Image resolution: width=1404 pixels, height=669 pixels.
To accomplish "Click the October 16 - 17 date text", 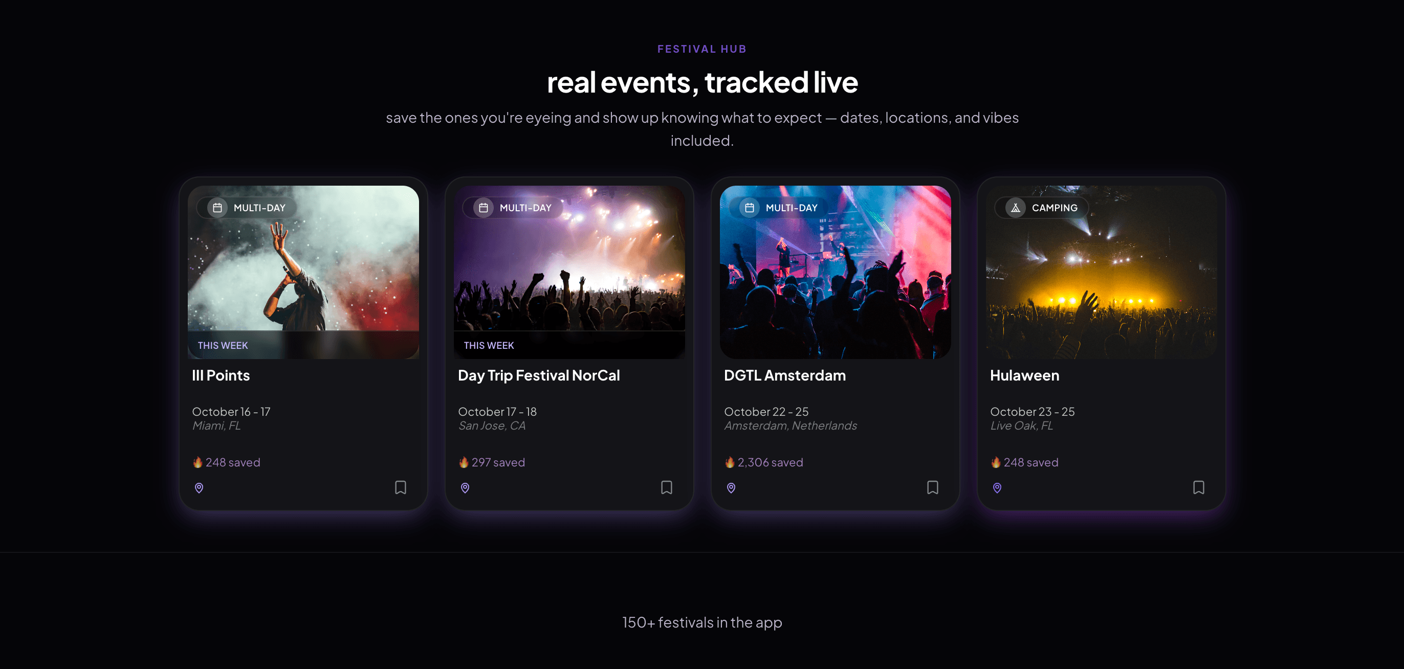I will [x=231, y=411].
